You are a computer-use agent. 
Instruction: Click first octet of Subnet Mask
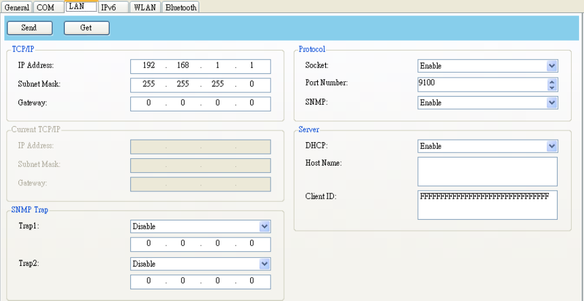tap(149, 84)
